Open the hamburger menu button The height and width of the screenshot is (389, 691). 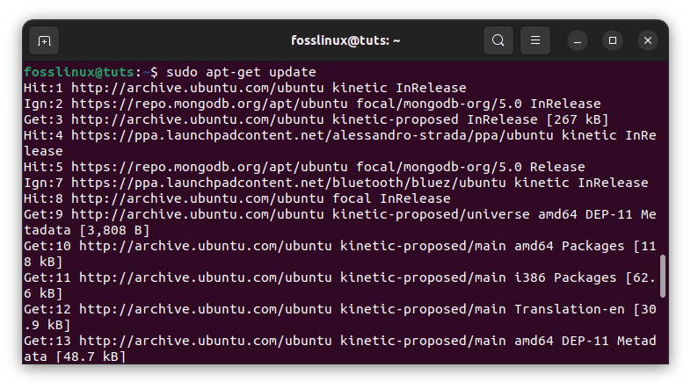click(x=535, y=40)
